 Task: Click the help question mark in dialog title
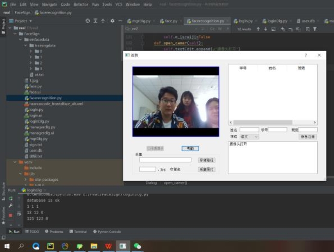(305, 55)
